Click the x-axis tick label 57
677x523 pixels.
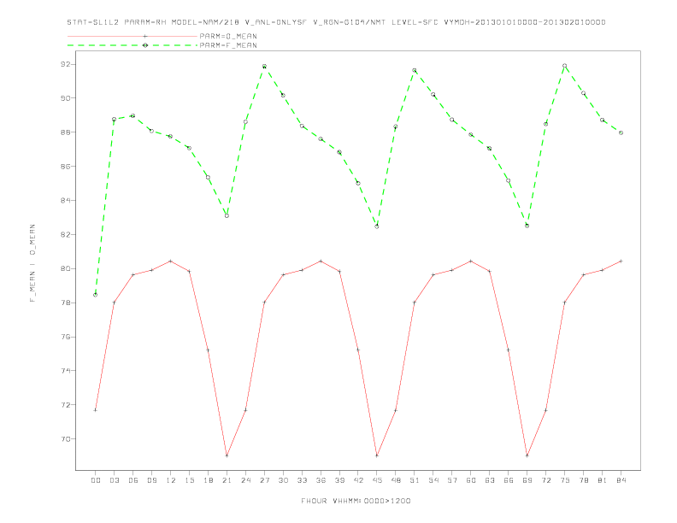(452, 480)
